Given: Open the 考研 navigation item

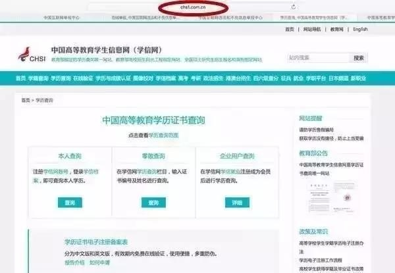Looking at the screenshot, I should point(196,78).
